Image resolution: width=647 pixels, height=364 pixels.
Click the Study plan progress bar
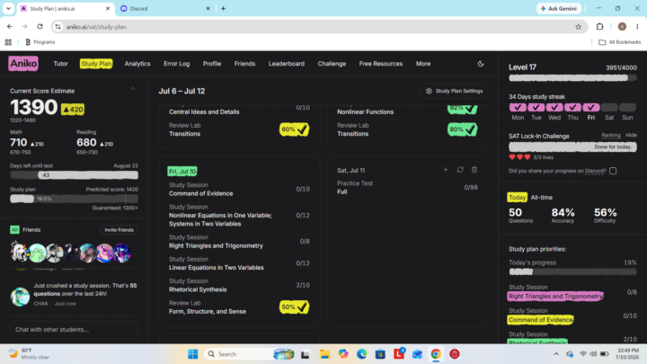(x=75, y=199)
